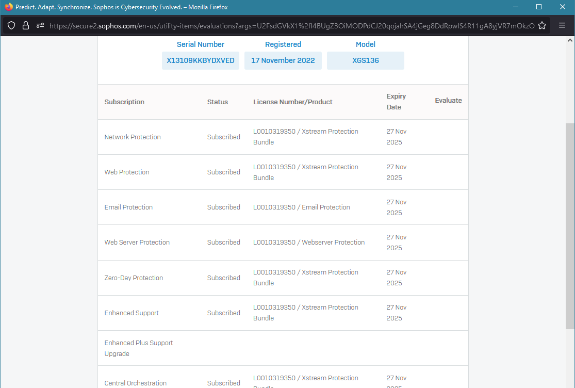575x388 pixels.
Task: Select the Enhanced Plus Support Upgrade label
Action: click(138, 348)
